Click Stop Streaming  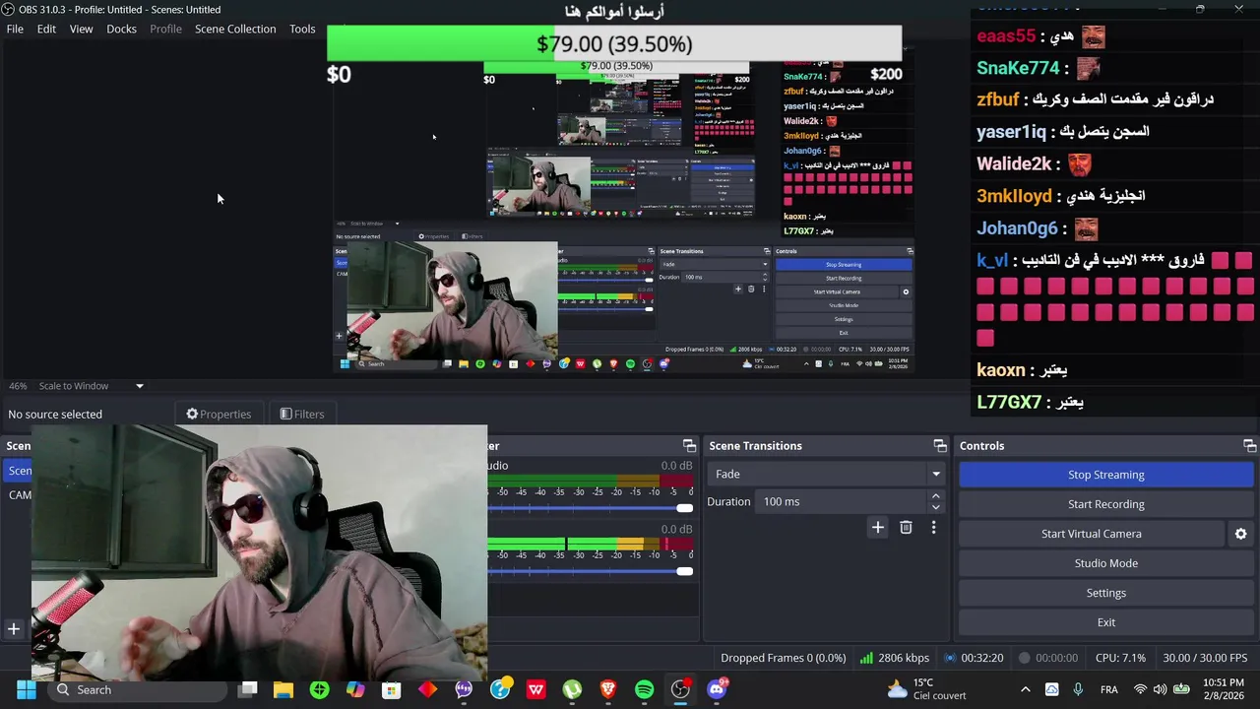click(x=1106, y=475)
